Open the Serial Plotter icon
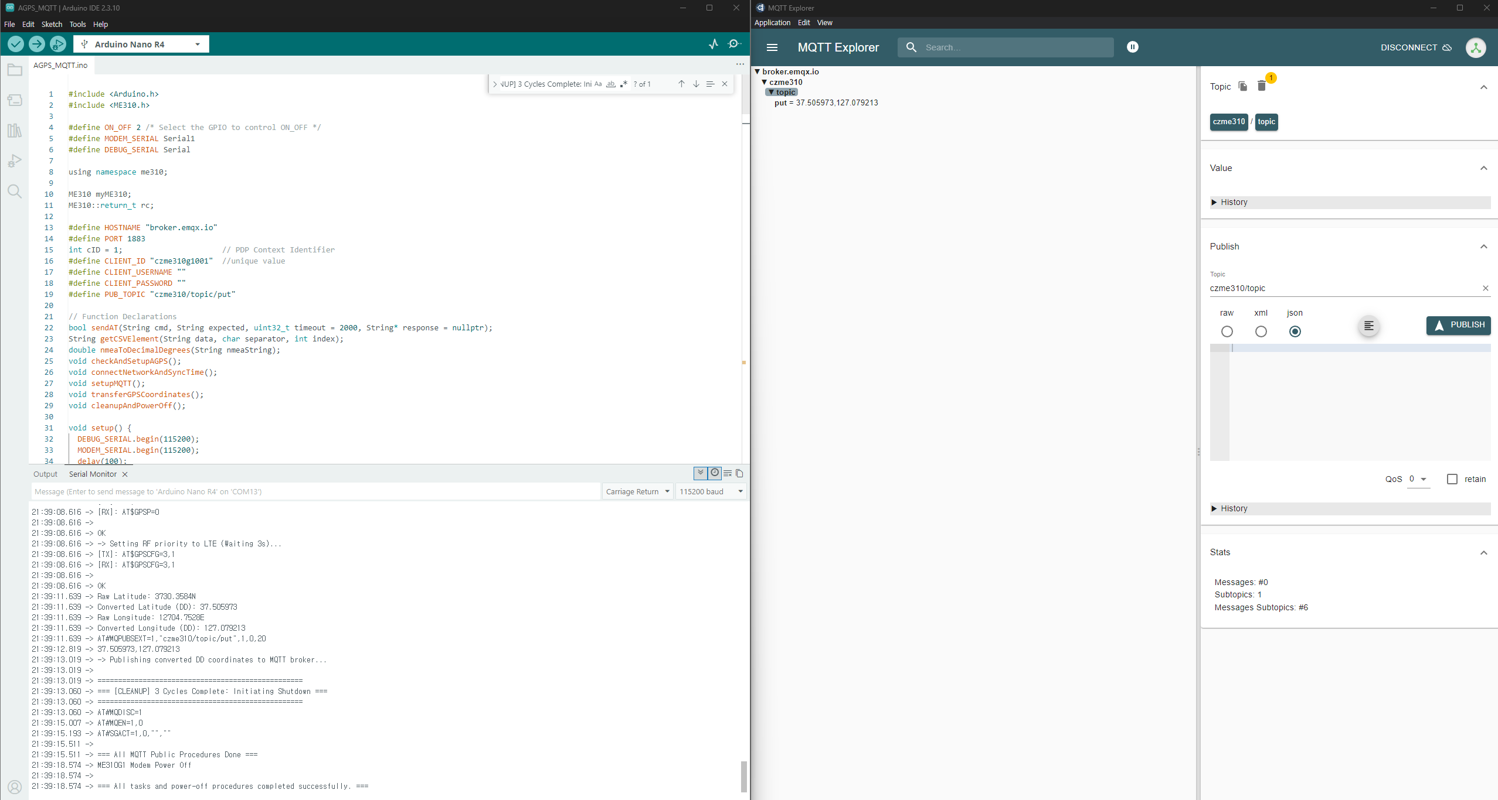This screenshot has height=800, width=1498. (714, 44)
